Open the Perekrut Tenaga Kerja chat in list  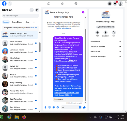[x=19, y=35]
